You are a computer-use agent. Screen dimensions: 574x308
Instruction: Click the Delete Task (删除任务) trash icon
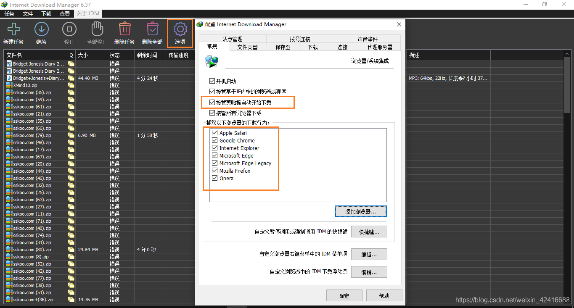pos(124,29)
